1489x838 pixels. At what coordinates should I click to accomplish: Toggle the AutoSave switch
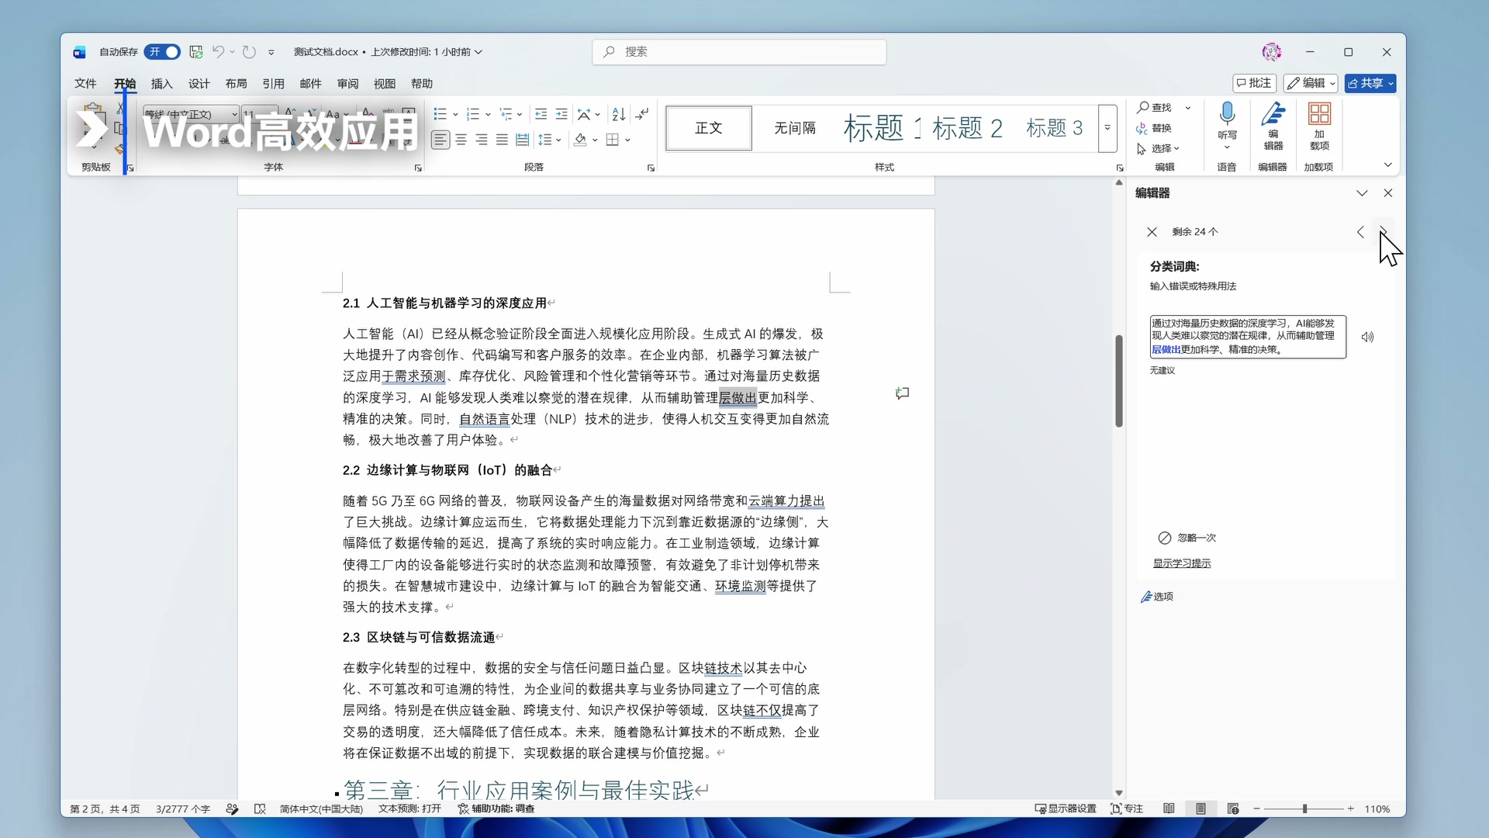coord(162,52)
